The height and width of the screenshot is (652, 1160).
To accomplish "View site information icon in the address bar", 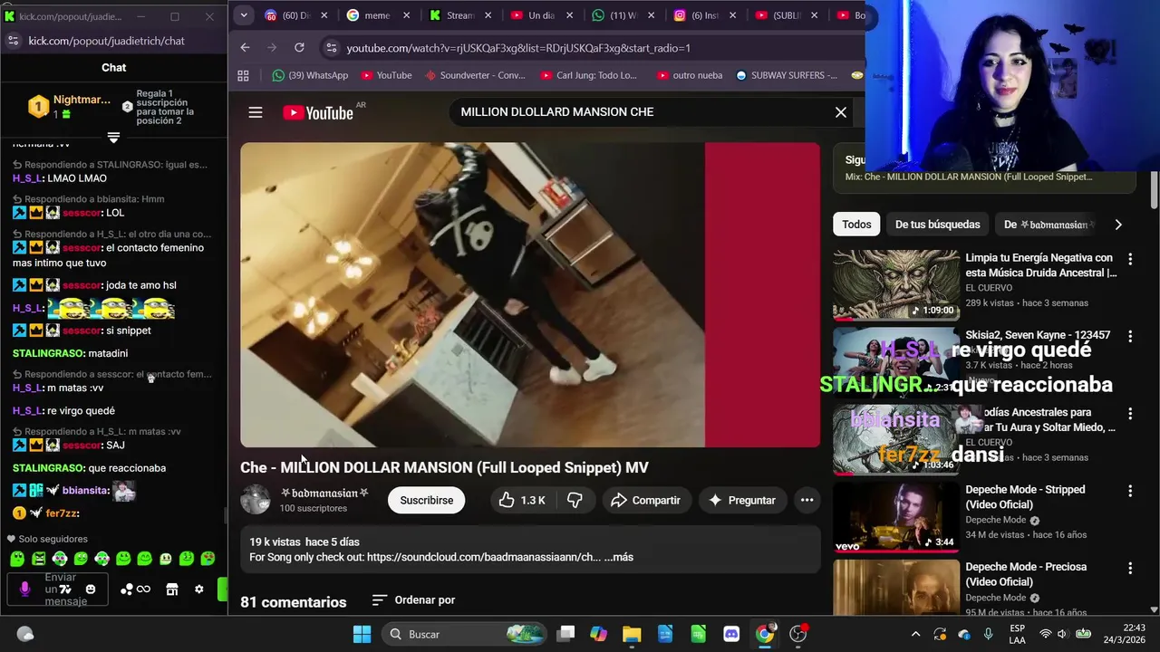I will 331,48.
